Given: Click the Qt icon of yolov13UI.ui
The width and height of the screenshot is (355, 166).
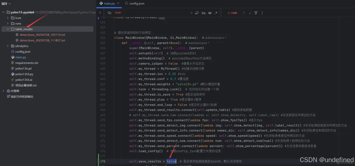Looking at the screenshot, I should (x=13, y=80).
